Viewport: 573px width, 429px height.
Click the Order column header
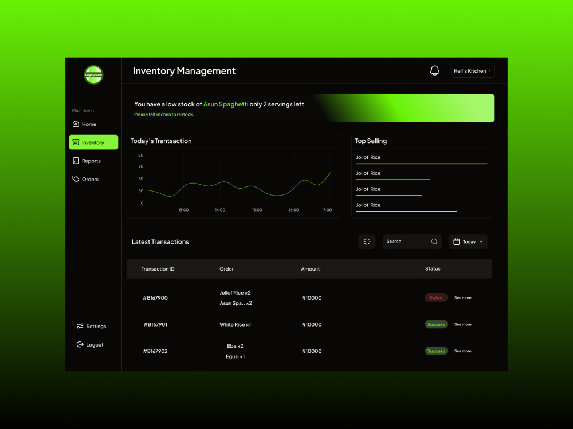point(226,268)
